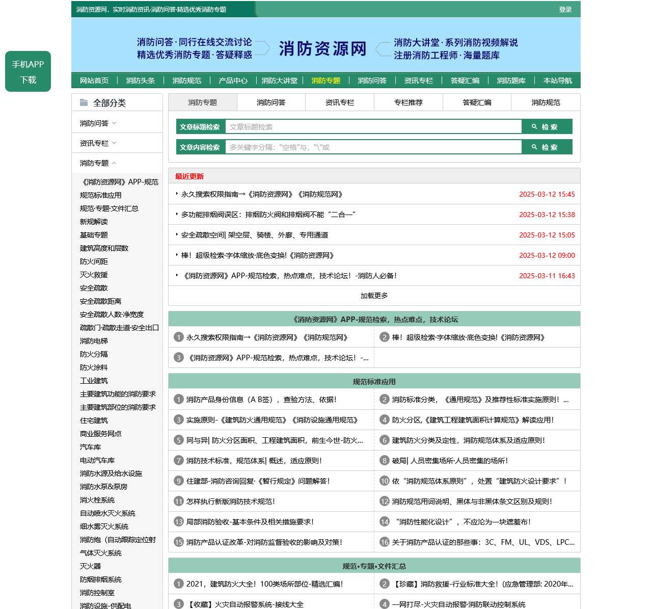The width and height of the screenshot is (652, 609).
Task: Select sidebar item 防火间距
Action: click(x=94, y=261)
